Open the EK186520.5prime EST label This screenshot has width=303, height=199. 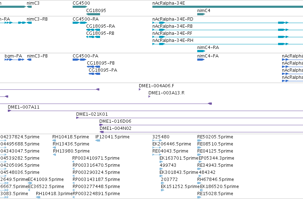point(219,187)
